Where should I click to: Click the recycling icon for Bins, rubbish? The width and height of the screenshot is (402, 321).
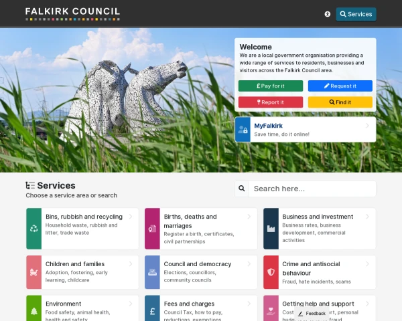34,228
